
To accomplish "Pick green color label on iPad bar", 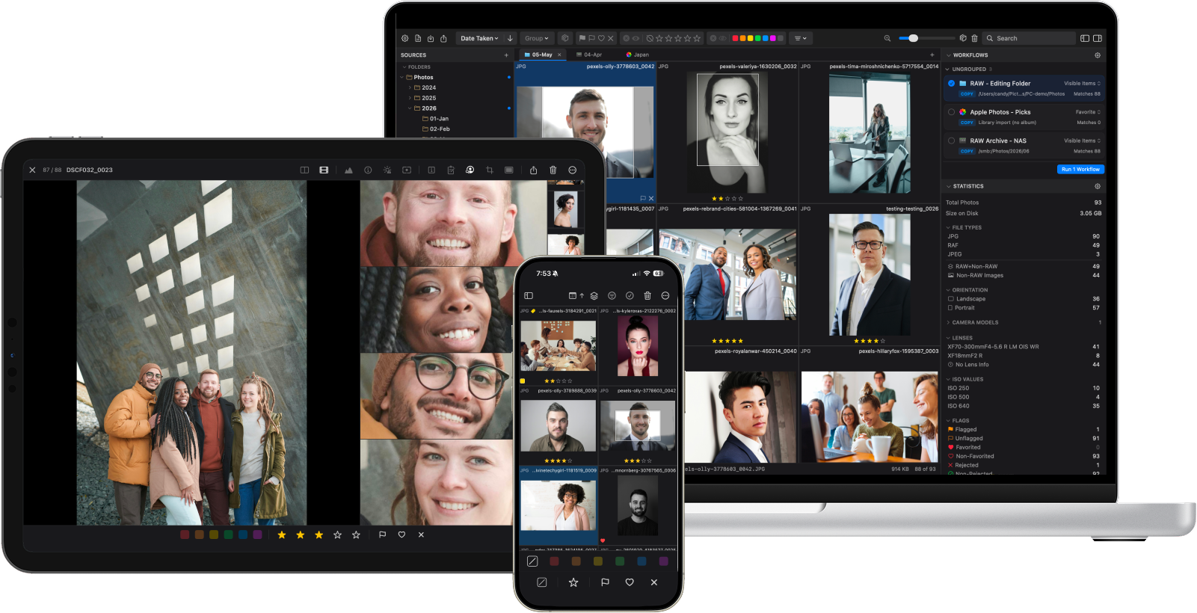I will tap(228, 535).
